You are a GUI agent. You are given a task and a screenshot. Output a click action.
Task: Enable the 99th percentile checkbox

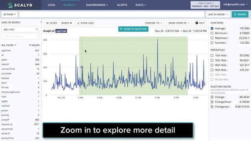coord(212,75)
